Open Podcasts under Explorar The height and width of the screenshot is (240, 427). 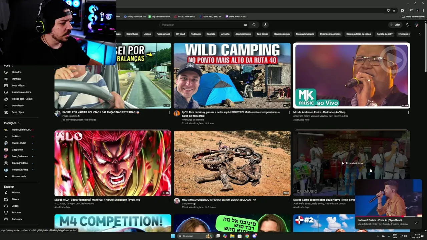(17, 219)
